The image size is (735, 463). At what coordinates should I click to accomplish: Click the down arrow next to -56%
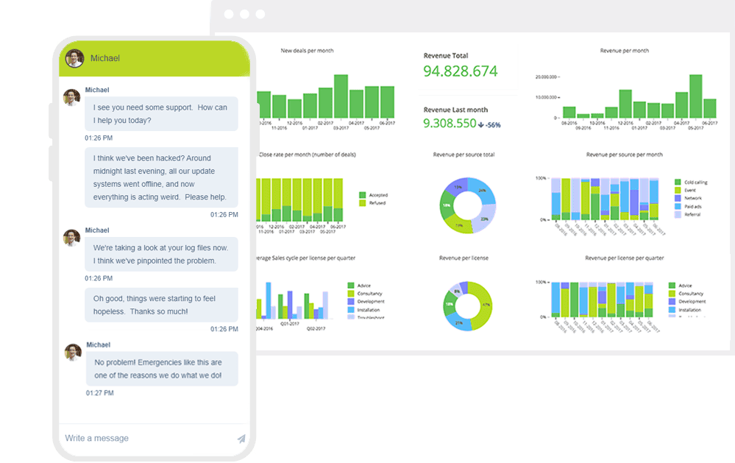click(481, 124)
